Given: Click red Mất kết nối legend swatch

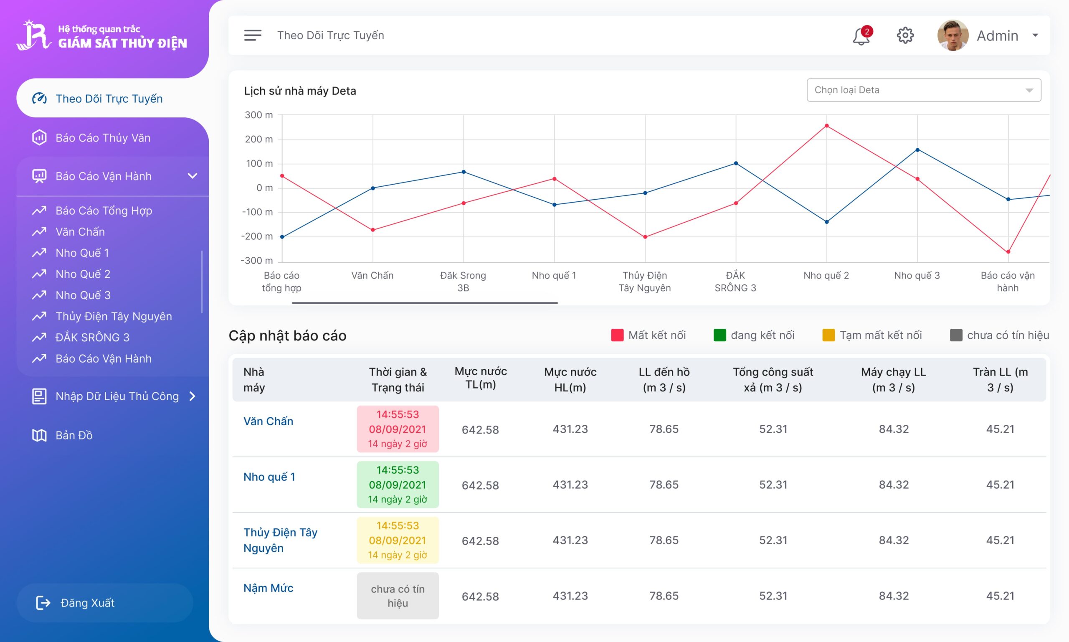Looking at the screenshot, I should pyautogui.click(x=617, y=335).
